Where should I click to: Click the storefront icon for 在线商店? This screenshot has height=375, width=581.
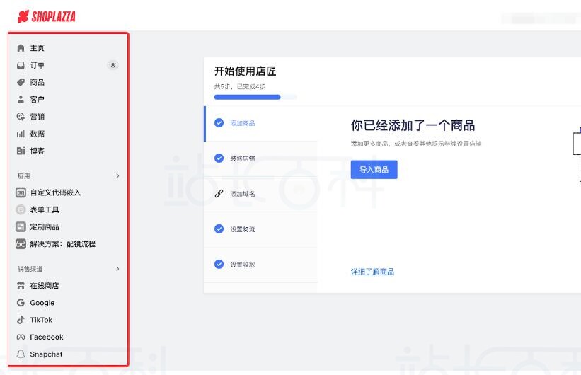(21, 285)
